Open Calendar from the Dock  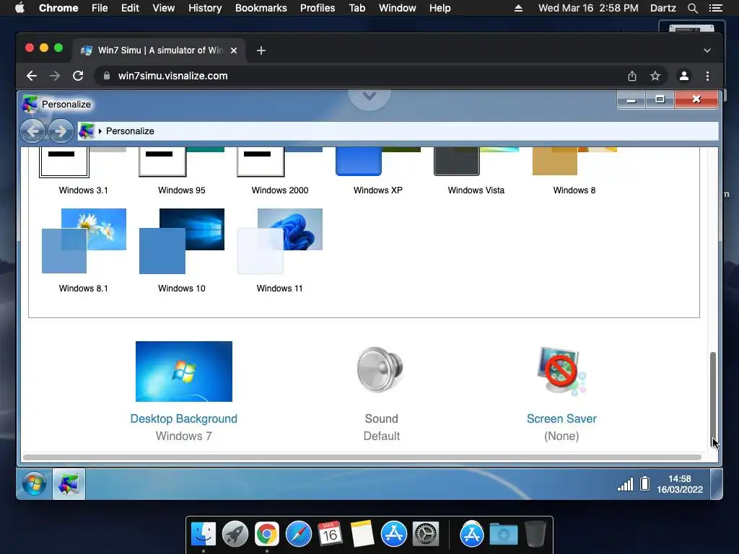pos(330,535)
